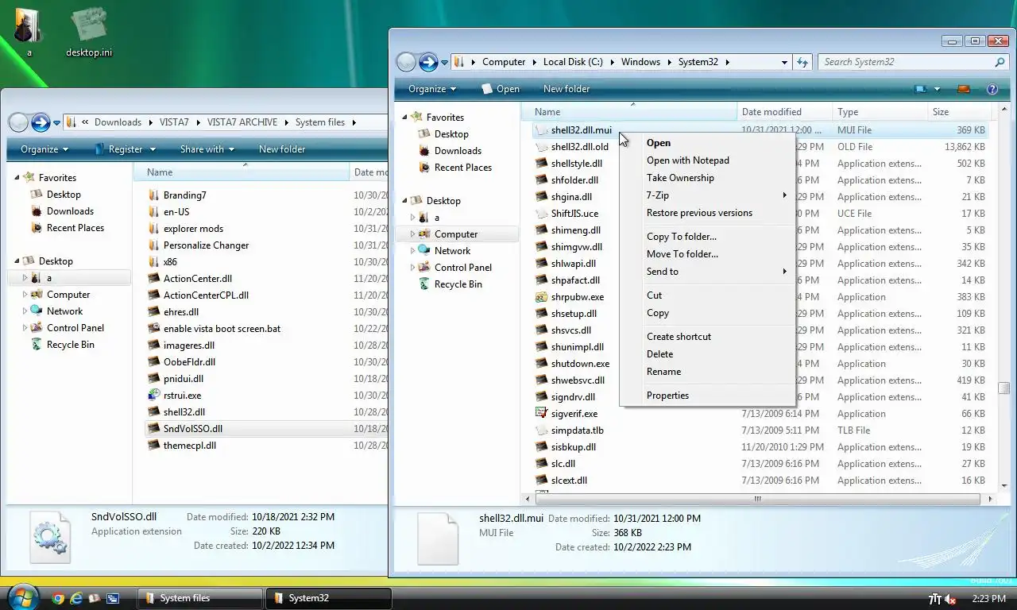Click the speaker volume tray icon
This screenshot has width=1017, height=610.
951,599
